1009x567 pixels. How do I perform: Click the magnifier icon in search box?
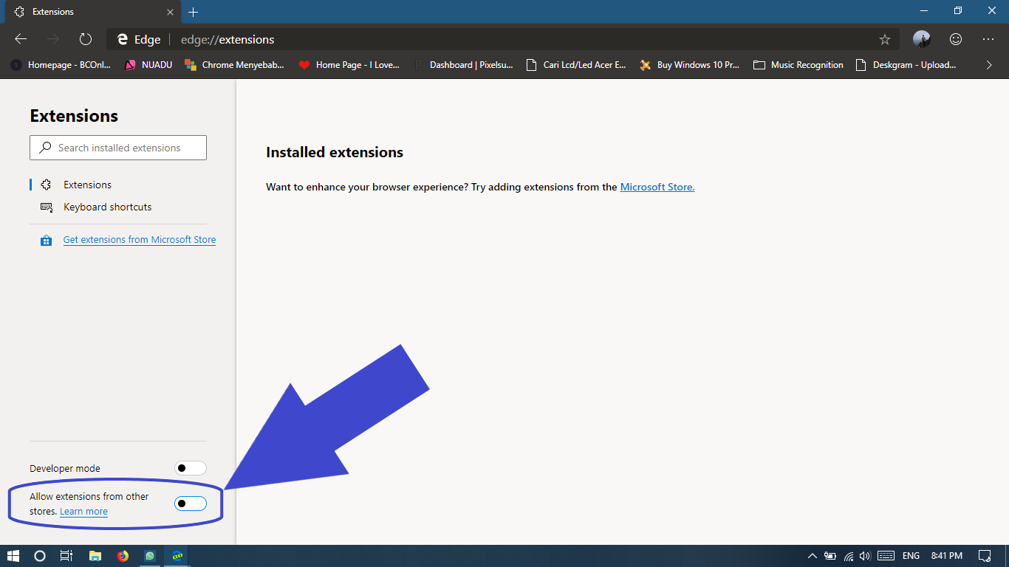coord(45,148)
